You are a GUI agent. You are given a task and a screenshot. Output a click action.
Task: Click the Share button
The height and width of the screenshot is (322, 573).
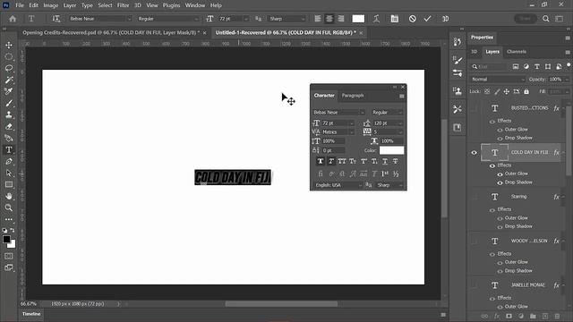coord(526,19)
